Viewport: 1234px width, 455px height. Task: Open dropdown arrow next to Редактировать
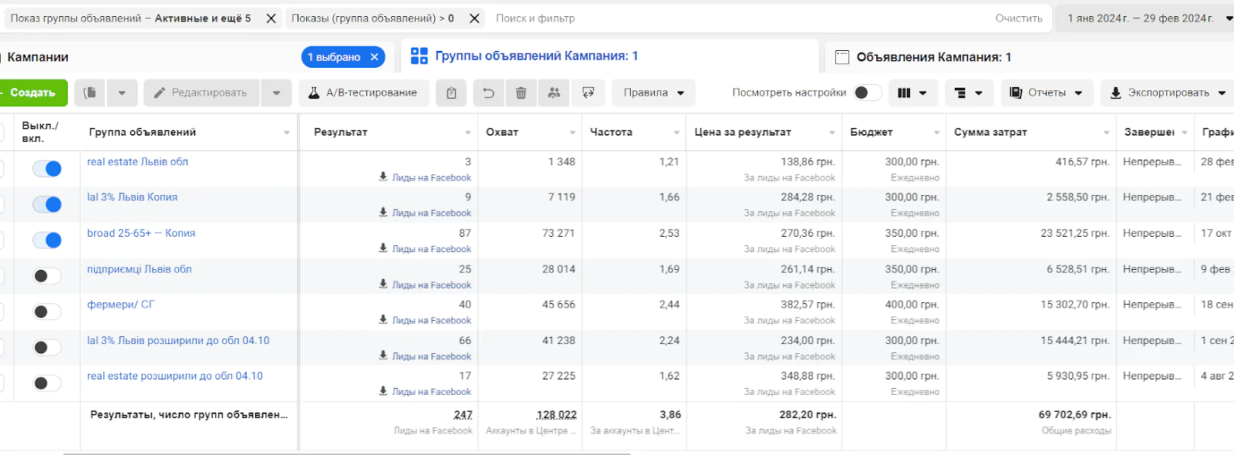tap(276, 93)
